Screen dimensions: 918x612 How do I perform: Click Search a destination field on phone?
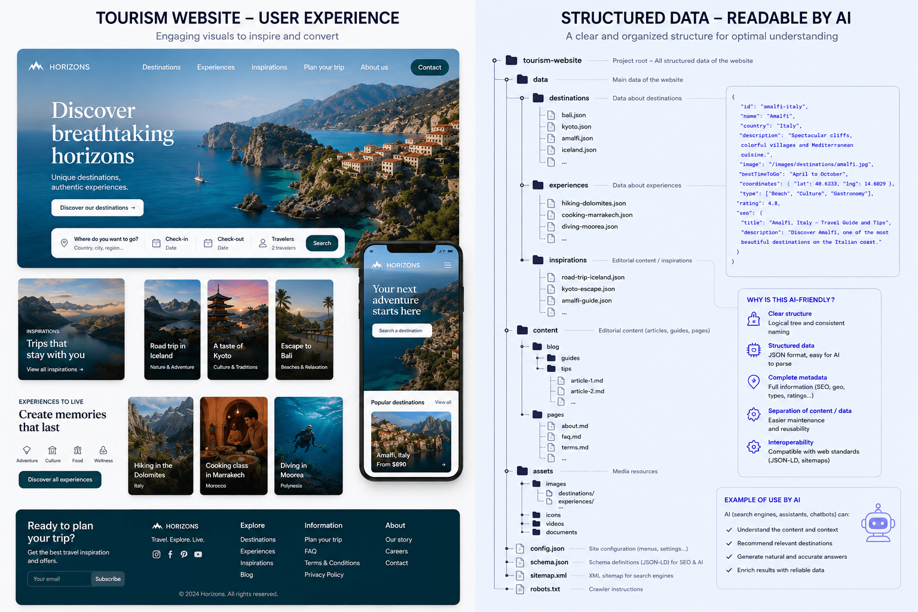(402, 331)
